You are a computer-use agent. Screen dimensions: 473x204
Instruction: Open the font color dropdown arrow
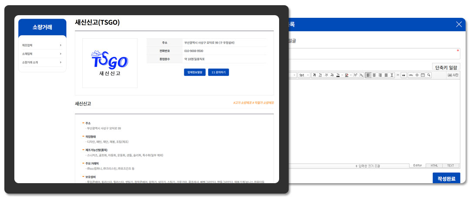(x=342, y=75)
